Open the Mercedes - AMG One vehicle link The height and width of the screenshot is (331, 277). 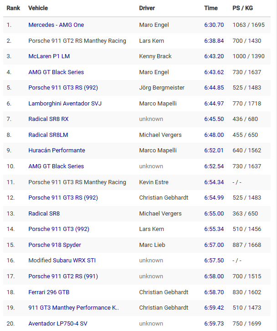(56, 25)
